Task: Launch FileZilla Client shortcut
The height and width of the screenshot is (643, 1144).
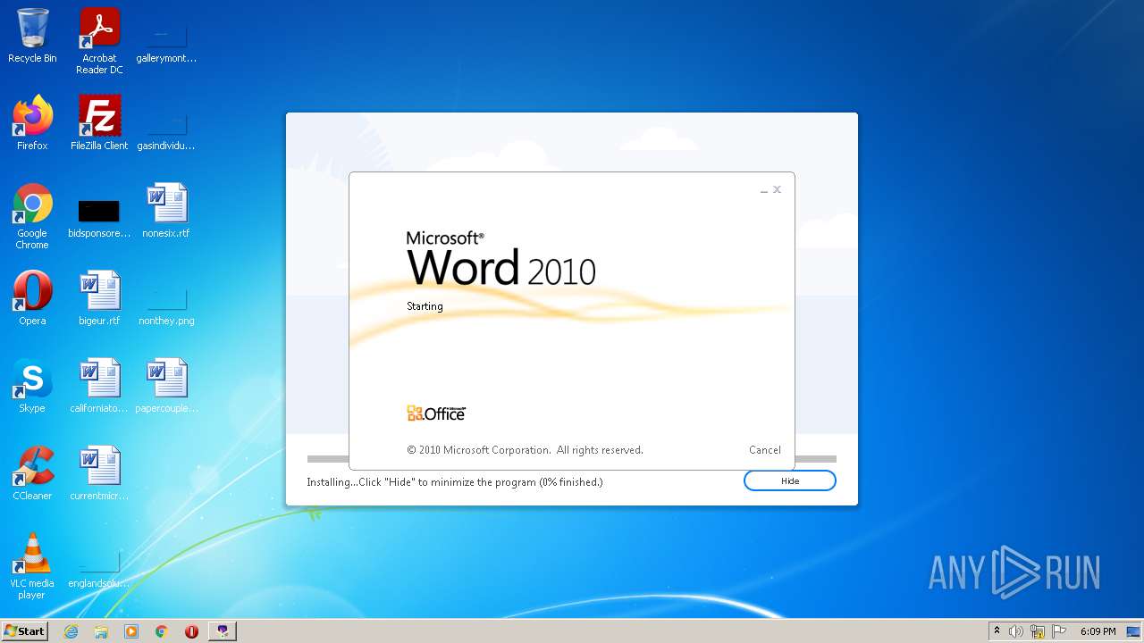Action: (99, 123)
